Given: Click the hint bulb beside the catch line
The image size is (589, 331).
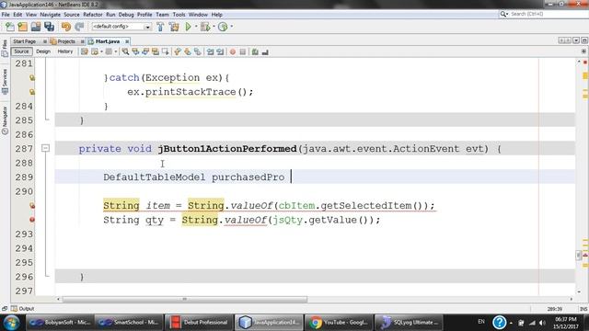Looking at the screenshot, I should 32,77.
